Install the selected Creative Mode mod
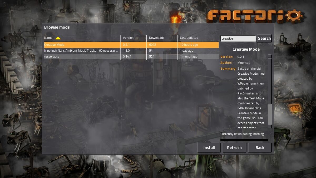 209,148
